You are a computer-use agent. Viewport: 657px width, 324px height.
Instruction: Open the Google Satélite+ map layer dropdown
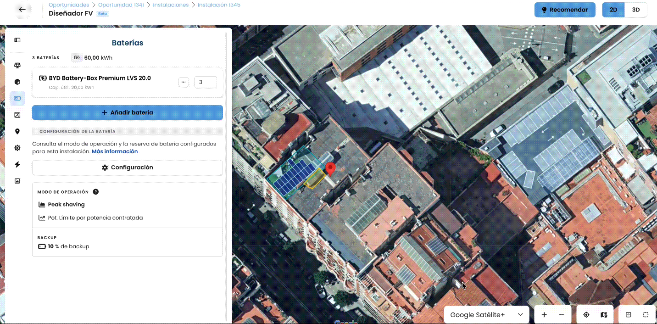(487, 315)
